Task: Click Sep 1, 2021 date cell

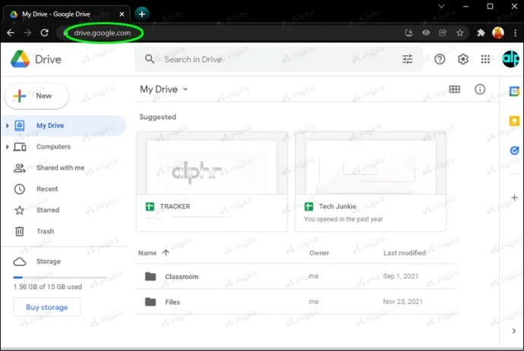Action: click(401, 276)
